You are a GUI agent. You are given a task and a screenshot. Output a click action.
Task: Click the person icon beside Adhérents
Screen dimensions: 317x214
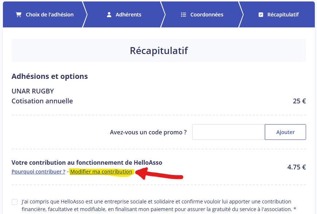point(109,15)
